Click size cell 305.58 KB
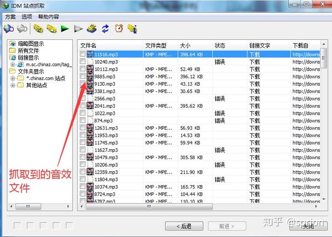 (x=191, y=157)
